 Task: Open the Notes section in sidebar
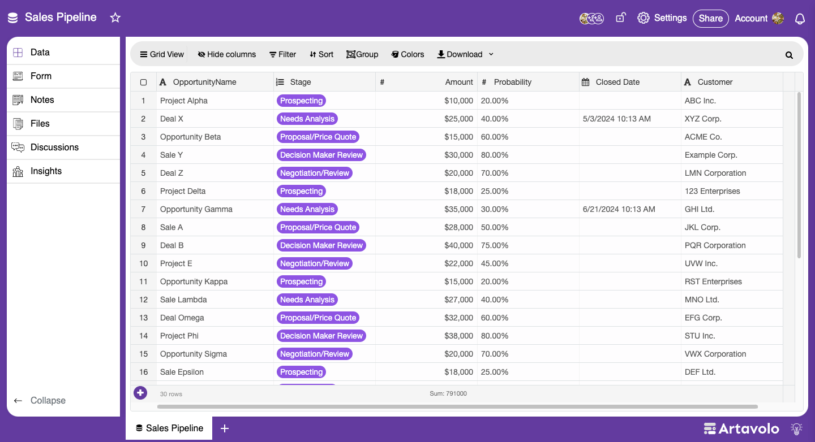pos(63,99)
